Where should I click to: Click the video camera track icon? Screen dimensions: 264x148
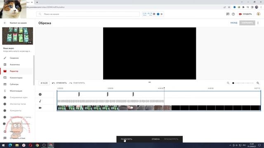tap(40, 108)
